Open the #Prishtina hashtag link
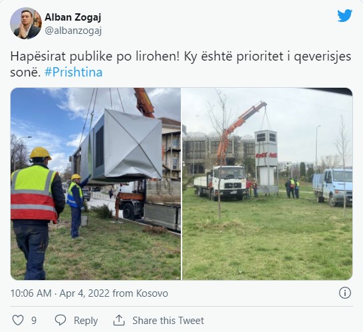 (x=73, y=72)
